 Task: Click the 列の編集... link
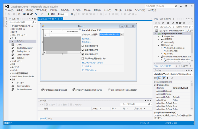click(86, 39)
